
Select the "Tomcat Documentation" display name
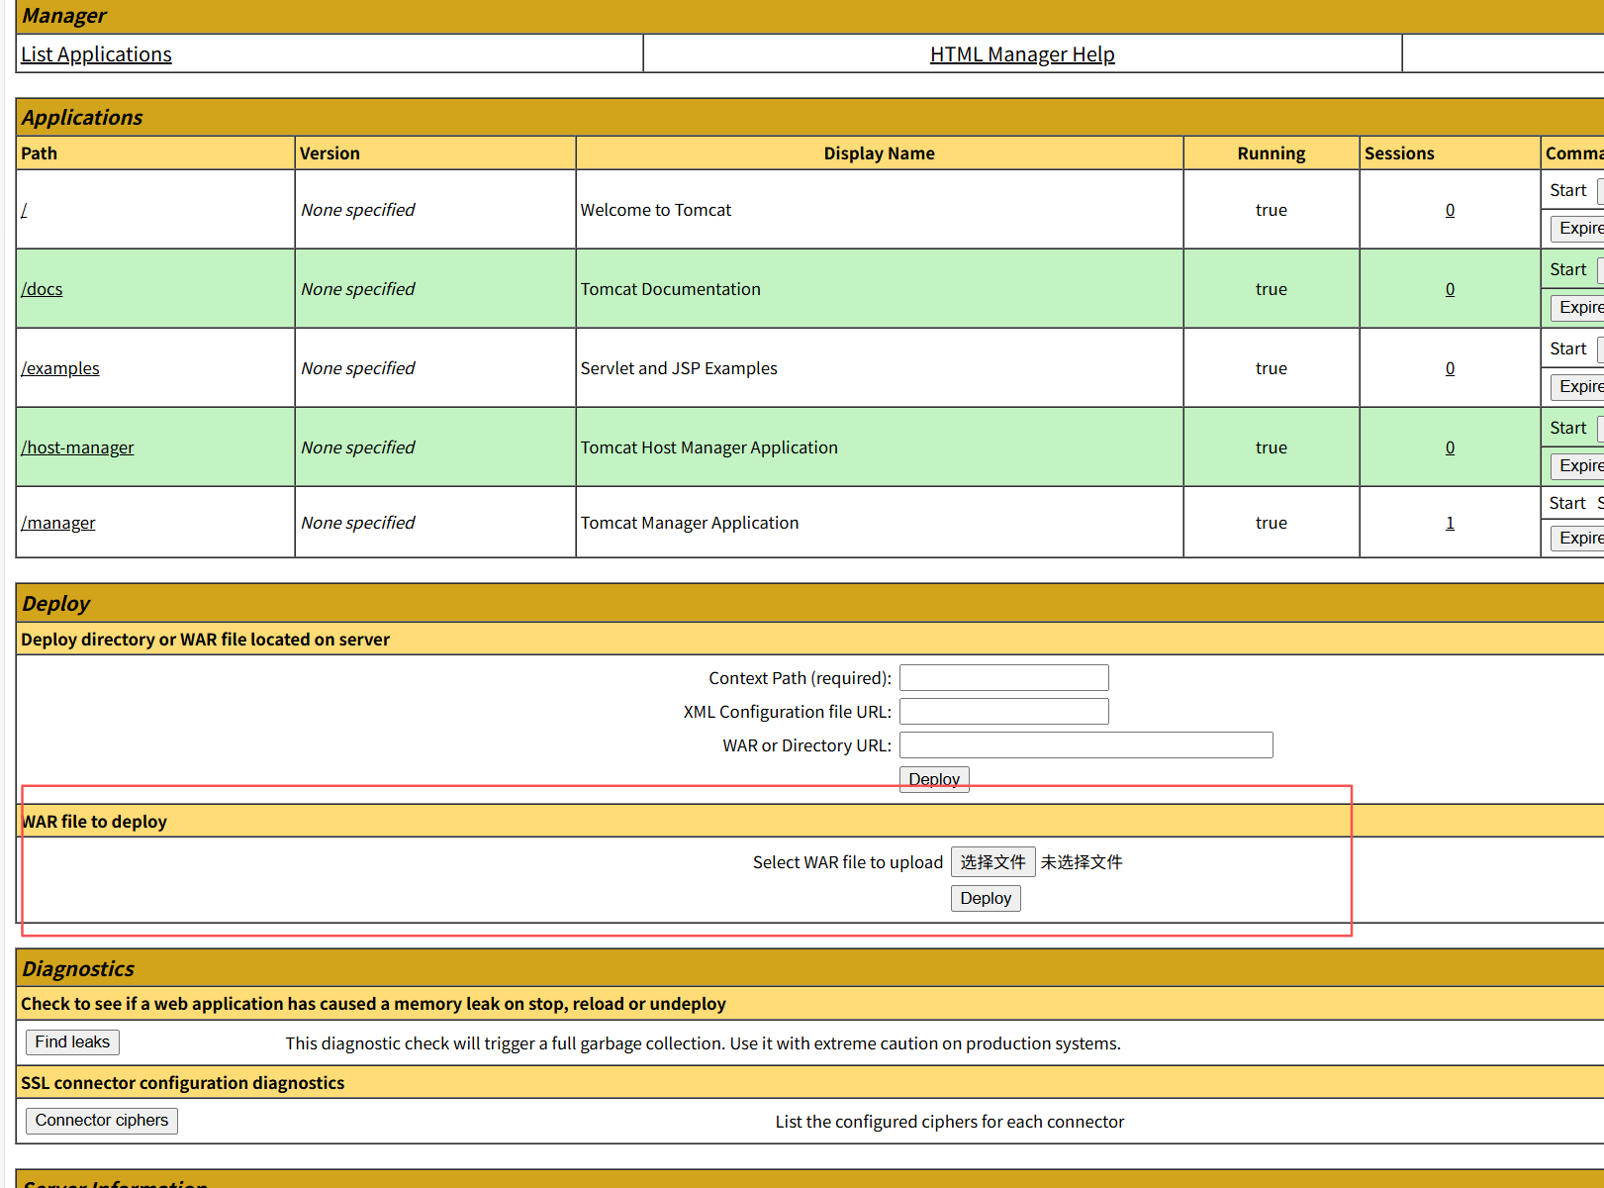(x=671, y=289)
